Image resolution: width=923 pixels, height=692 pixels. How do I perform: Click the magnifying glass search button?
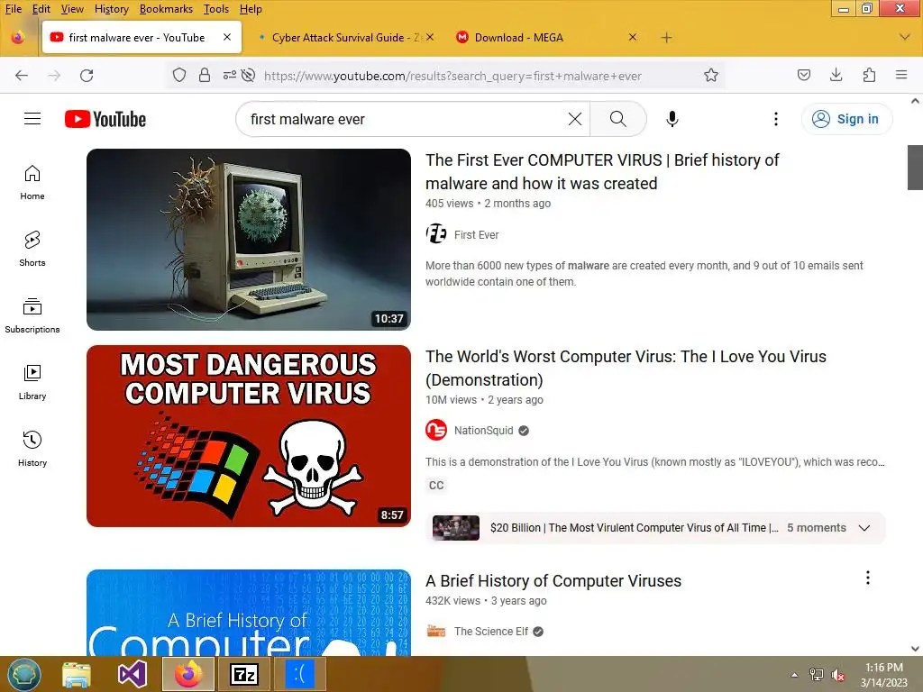click(x=617, y=119)
